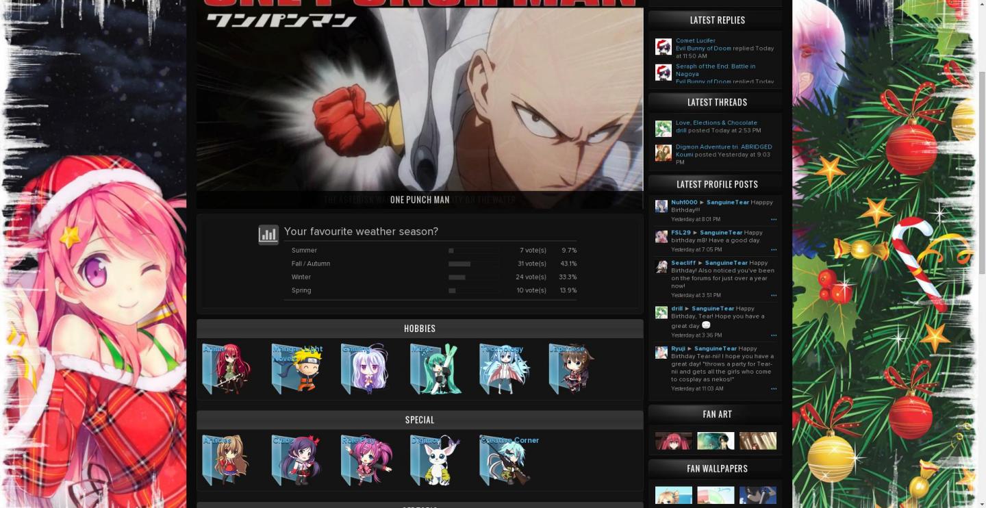Expand options on drill's birthday post
This screenshot has height=508, width=986.
tap(774, 335)
